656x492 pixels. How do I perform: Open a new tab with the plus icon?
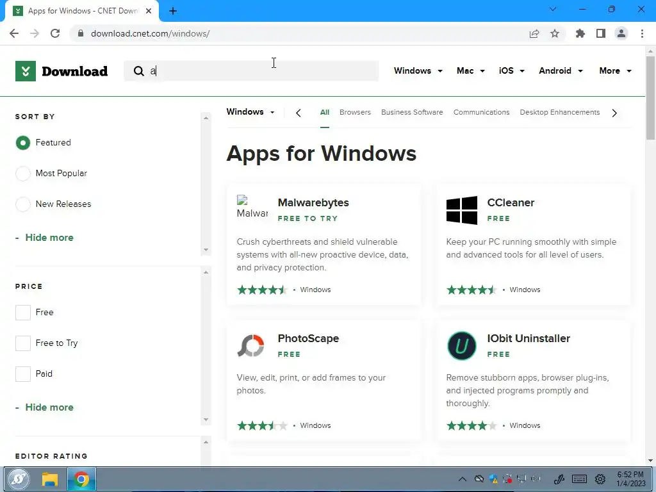click(173, 11)
